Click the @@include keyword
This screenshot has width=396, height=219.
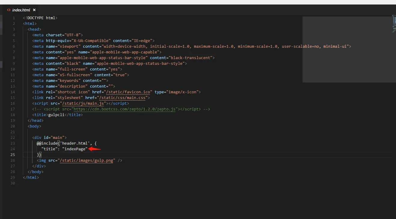47,143
